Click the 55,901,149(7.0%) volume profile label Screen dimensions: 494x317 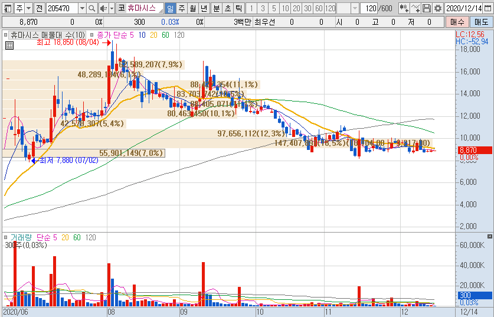(x=131, y=153)
